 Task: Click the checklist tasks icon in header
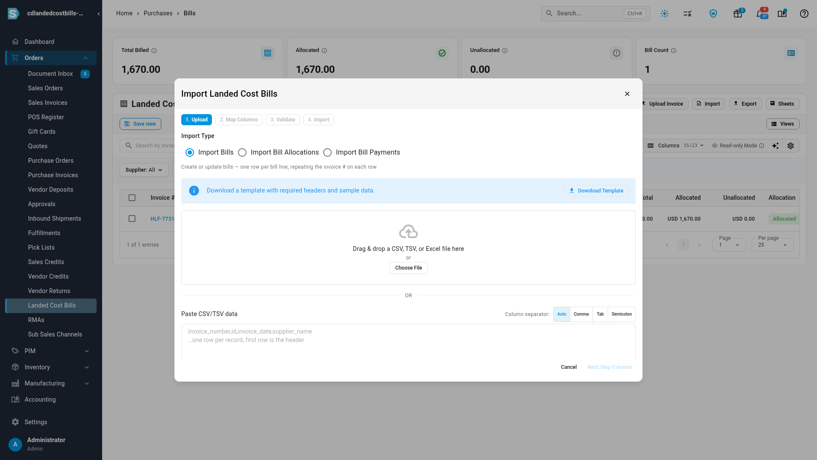pos(687,14)
